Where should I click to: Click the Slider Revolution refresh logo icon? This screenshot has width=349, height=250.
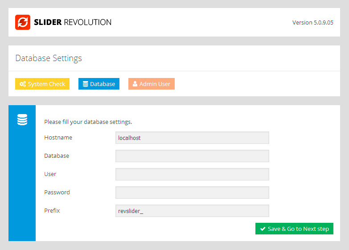pyautogui.click(x=22, y=22)
